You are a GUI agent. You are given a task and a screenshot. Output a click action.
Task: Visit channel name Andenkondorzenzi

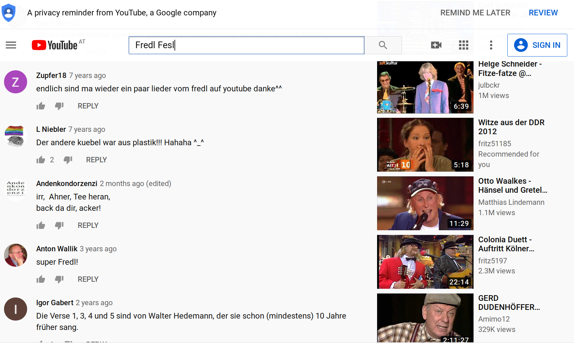coord(67,184)
